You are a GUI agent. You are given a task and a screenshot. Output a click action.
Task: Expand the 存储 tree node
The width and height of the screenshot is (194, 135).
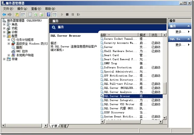click(4, 59)
